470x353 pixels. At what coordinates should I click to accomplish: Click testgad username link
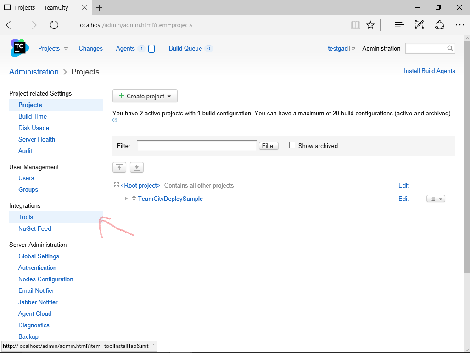coord(338,48)
